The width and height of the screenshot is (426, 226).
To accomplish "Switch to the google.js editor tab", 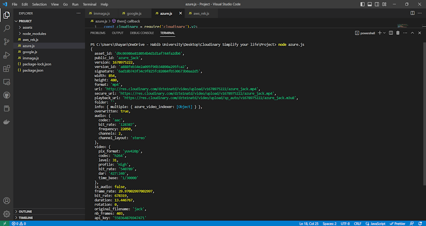I will pyautogui.click(x=134, y=13).
